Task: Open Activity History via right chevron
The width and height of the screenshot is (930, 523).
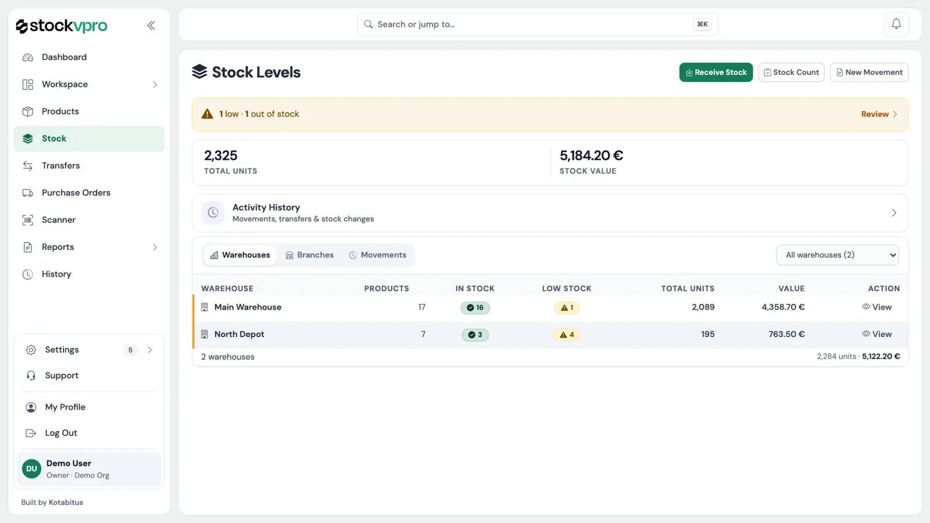Action: coord(894,213)
